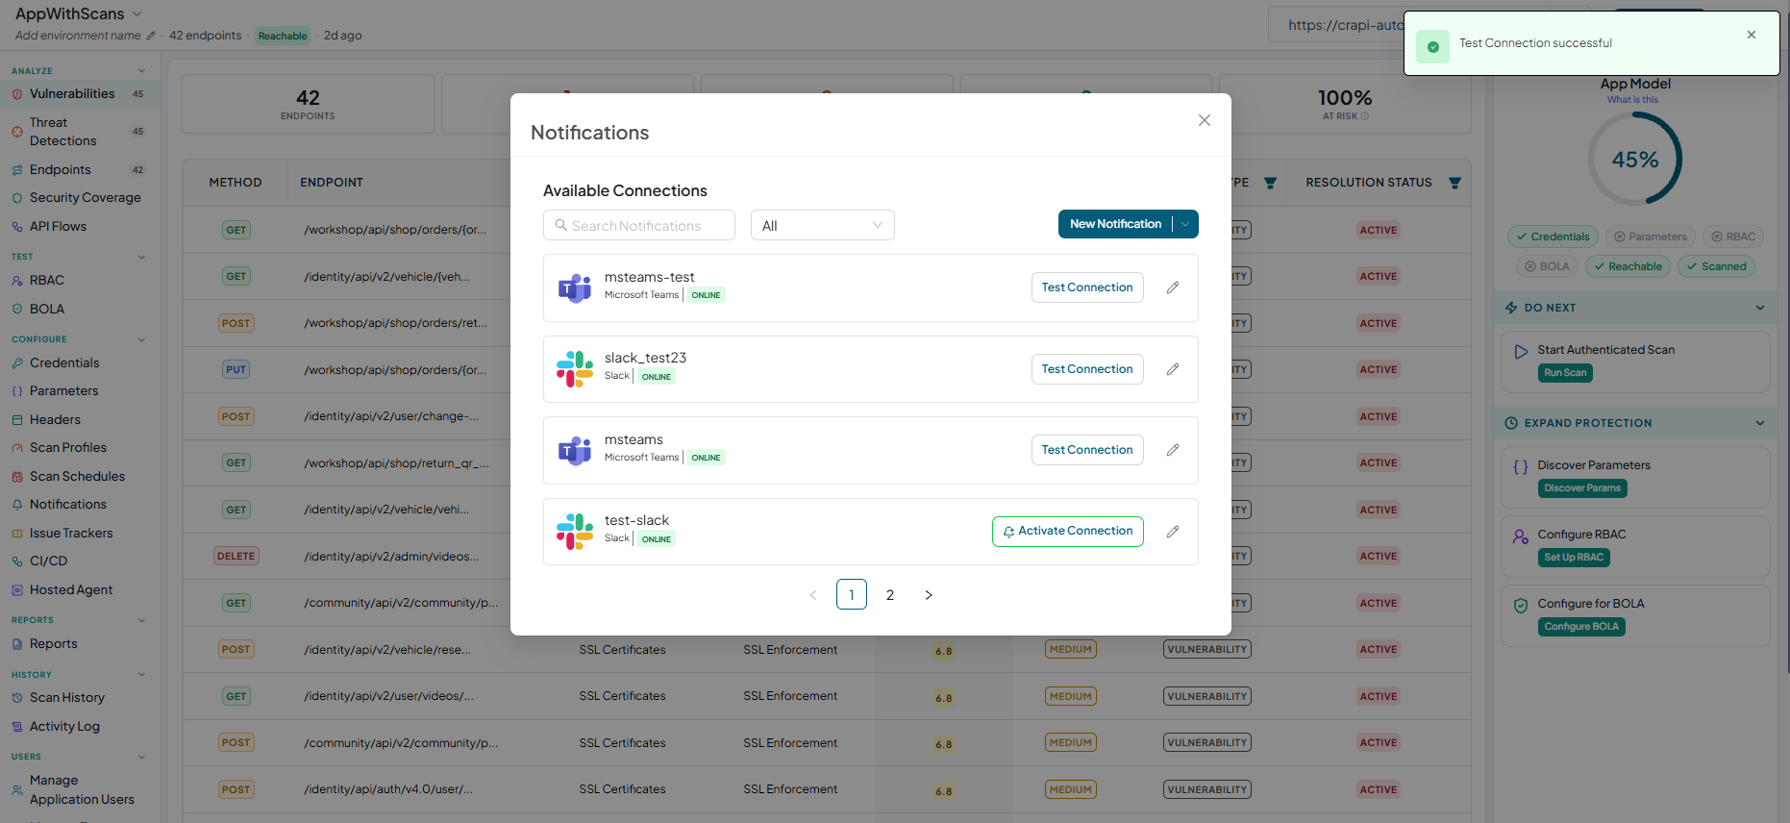Image resolution: width=1790 pixels, height=823 pixels.
Task: Open the All filter dropdown
Action: pos(822,225)
